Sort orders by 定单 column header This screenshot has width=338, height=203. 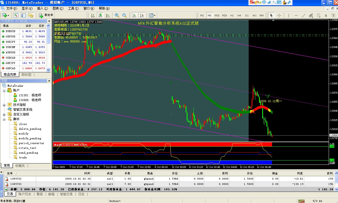20,173
